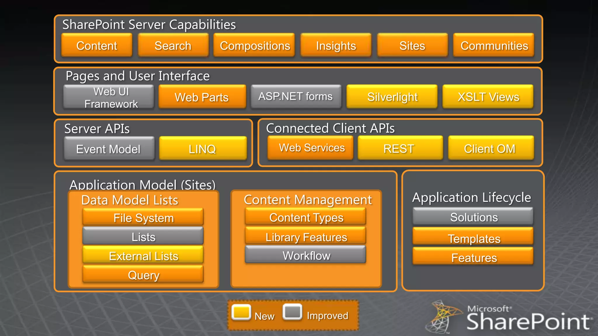Select the Workflow box
This screenshot has width=598, height=336.
coord(305,255)
